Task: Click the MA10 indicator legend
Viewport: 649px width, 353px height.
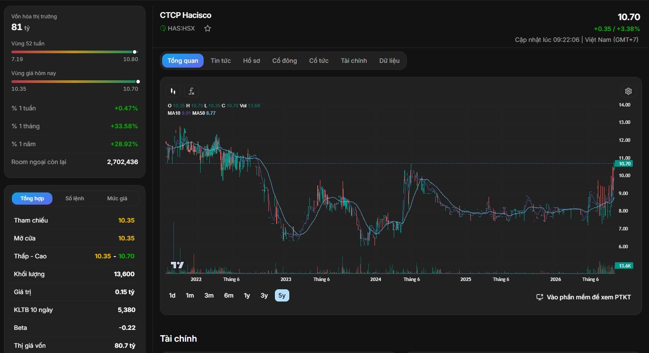Action: 179,113
